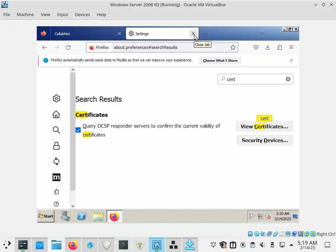Image resolution: width=336 pixels, height=252 pixels.
Task: Click the about:preferences address bar
Action: click(162, 47)
